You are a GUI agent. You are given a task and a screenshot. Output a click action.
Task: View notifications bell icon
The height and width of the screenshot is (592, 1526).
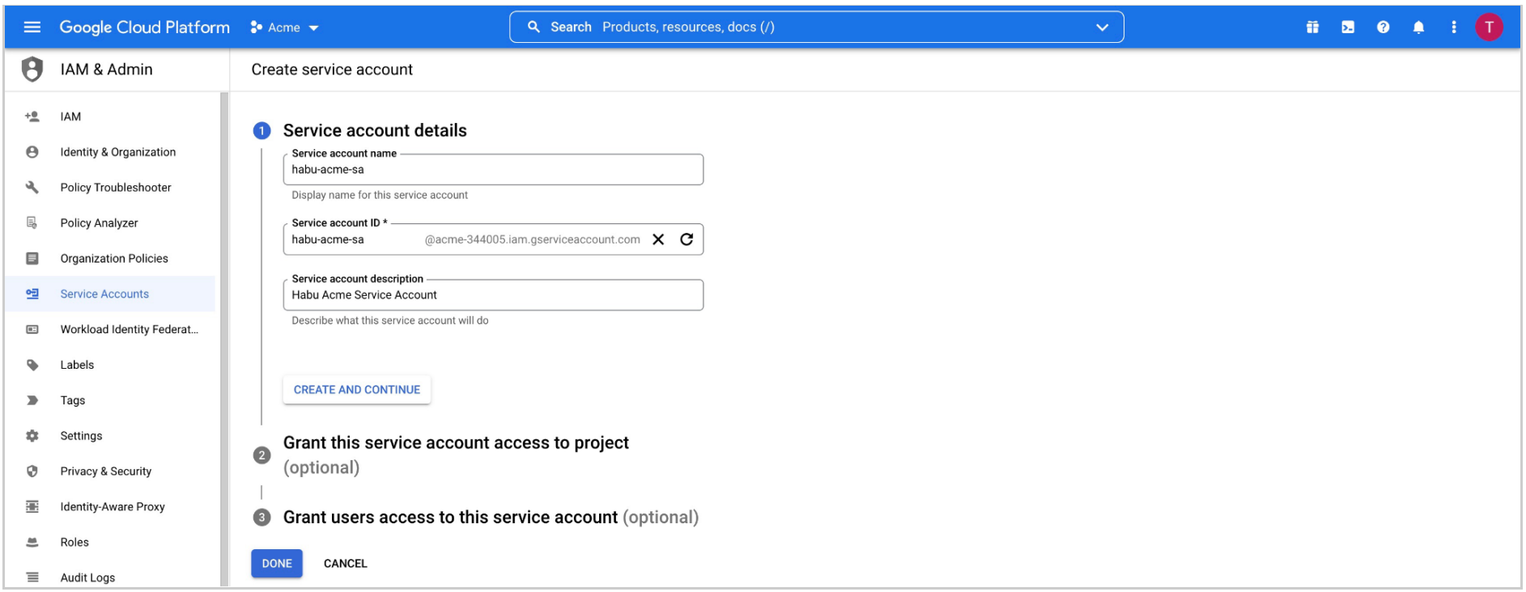point(1418,27)
